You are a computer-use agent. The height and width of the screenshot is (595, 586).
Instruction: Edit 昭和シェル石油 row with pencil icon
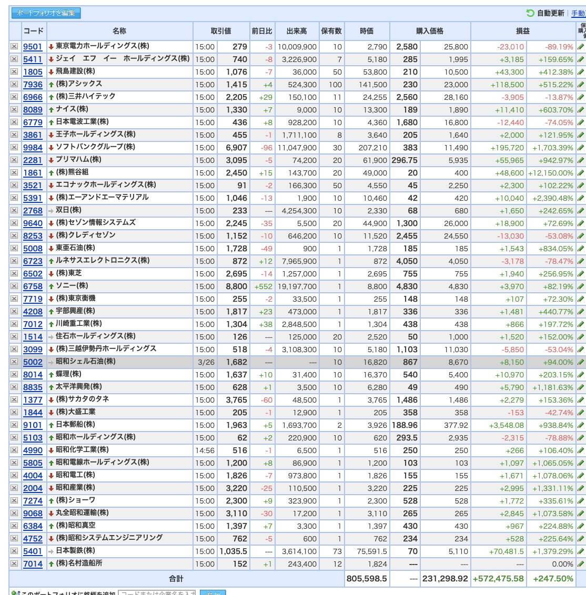click(x=581, y=362)
